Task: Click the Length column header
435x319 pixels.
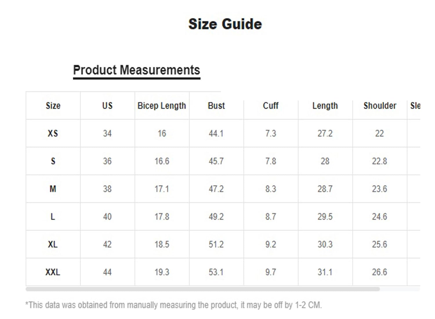Action: point(325,106)
